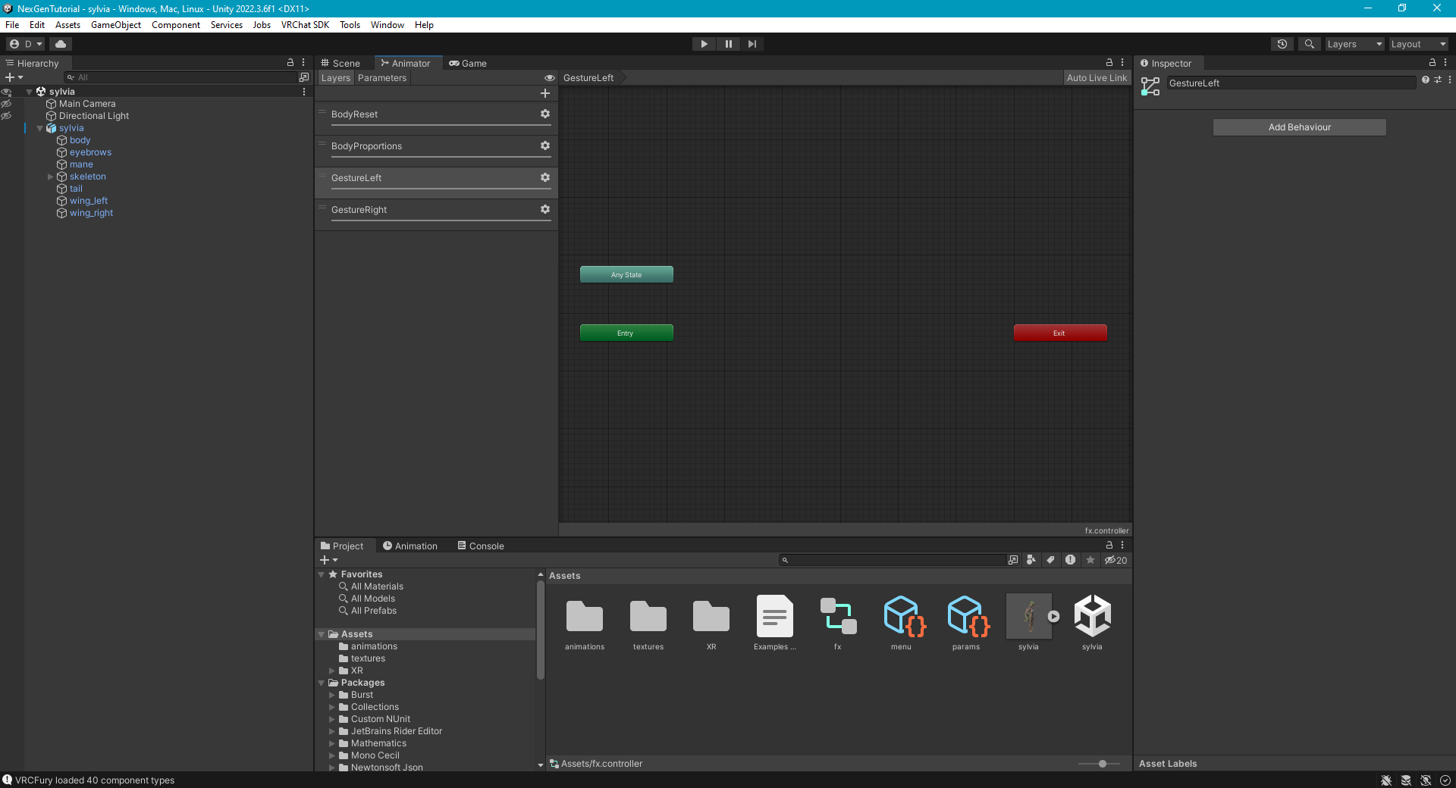The width and height of the screenshot is (1456, 788).
Task: Click the Add Behaviour button
Action: pos(1299,127)
